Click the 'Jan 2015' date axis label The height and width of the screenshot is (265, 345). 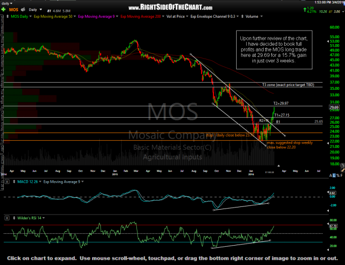coord(115,173)
